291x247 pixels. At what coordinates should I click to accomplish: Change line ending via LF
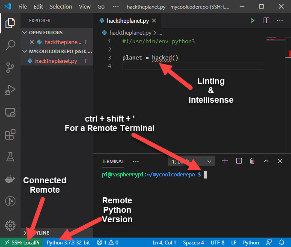pyautogui.click(x=234, y=242)
